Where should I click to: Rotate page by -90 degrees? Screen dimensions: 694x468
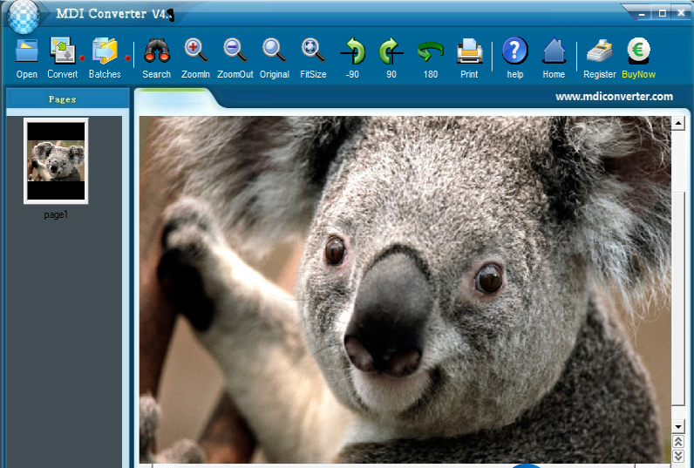pyautogui.click(x=352, y=52)
